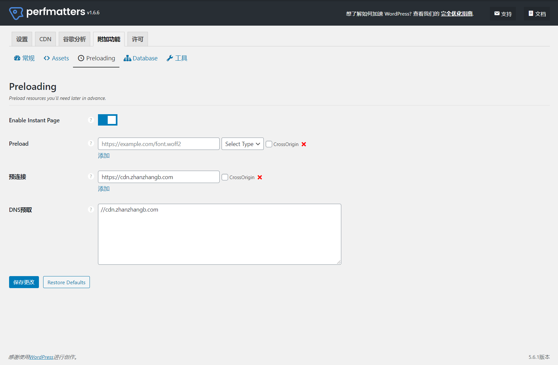Click the 保存更改 button
Viewport: 558px width, 365px height.
[24, 282]
